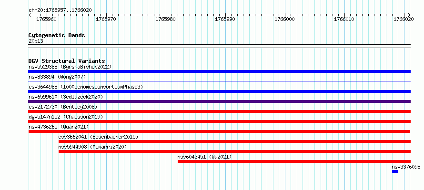Select the 20p13 band label

point(36,41)
